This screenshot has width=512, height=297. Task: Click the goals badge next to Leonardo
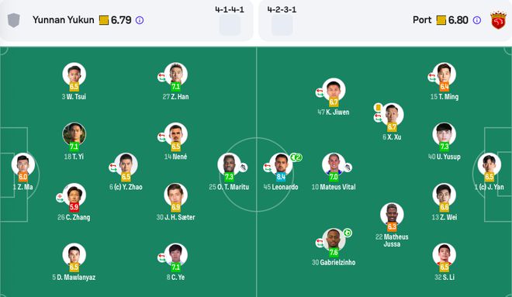point(296,157)
